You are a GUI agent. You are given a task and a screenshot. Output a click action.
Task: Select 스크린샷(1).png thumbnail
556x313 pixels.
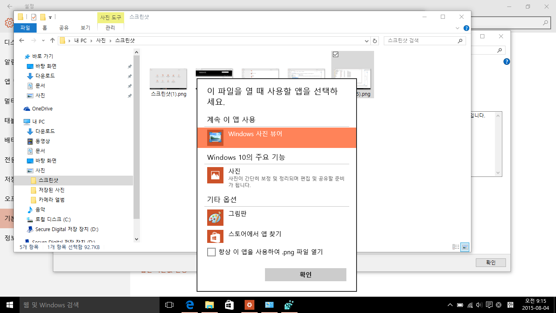point(168,79)
